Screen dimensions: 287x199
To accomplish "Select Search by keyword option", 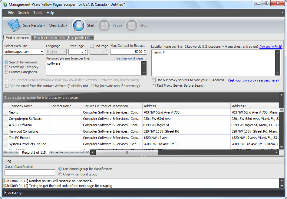I will coord(6,62).
